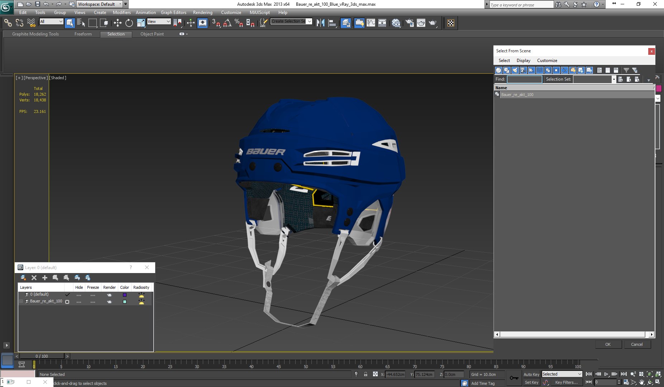Expand Bauer_re_akt_100 layer in Layers list
Viewport: 664px width, 387px height.
(x=21, y=301)
